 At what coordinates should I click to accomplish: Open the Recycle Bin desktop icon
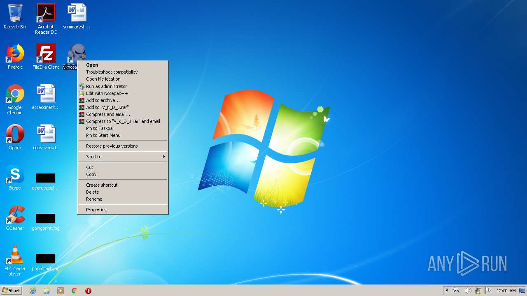pos(15,16)
